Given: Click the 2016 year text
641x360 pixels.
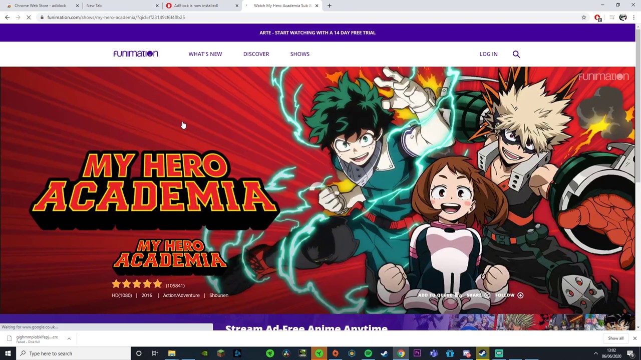Looking at the screenshot, I should (x=147, y=295).
